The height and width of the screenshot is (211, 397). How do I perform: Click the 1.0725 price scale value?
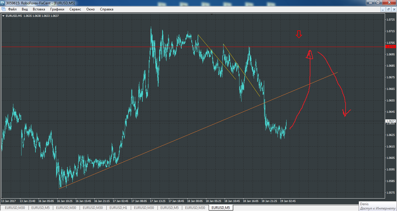[390, 20]
